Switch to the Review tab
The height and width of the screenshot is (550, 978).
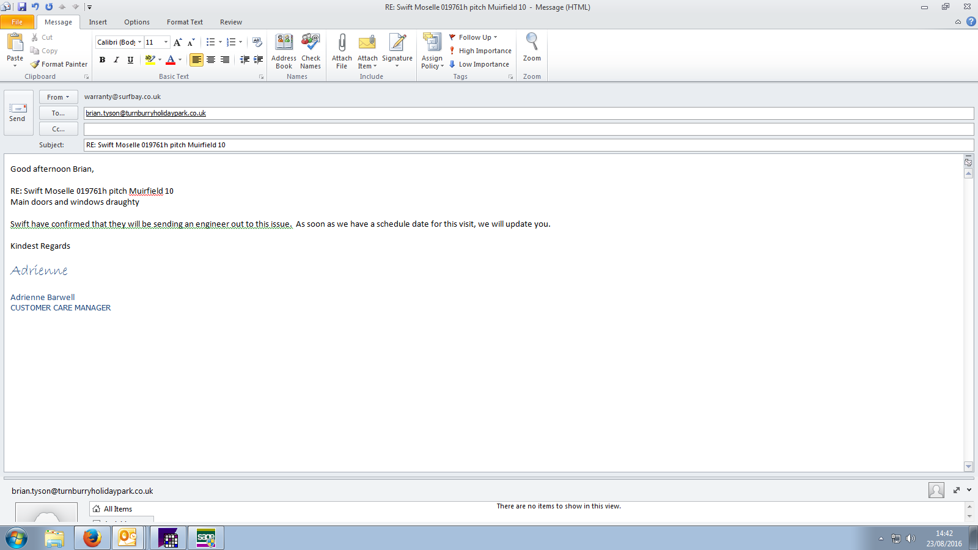click(x=231, y=22)
